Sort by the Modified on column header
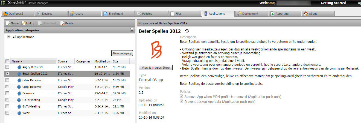The image size is (361, 123). point(102,61)
